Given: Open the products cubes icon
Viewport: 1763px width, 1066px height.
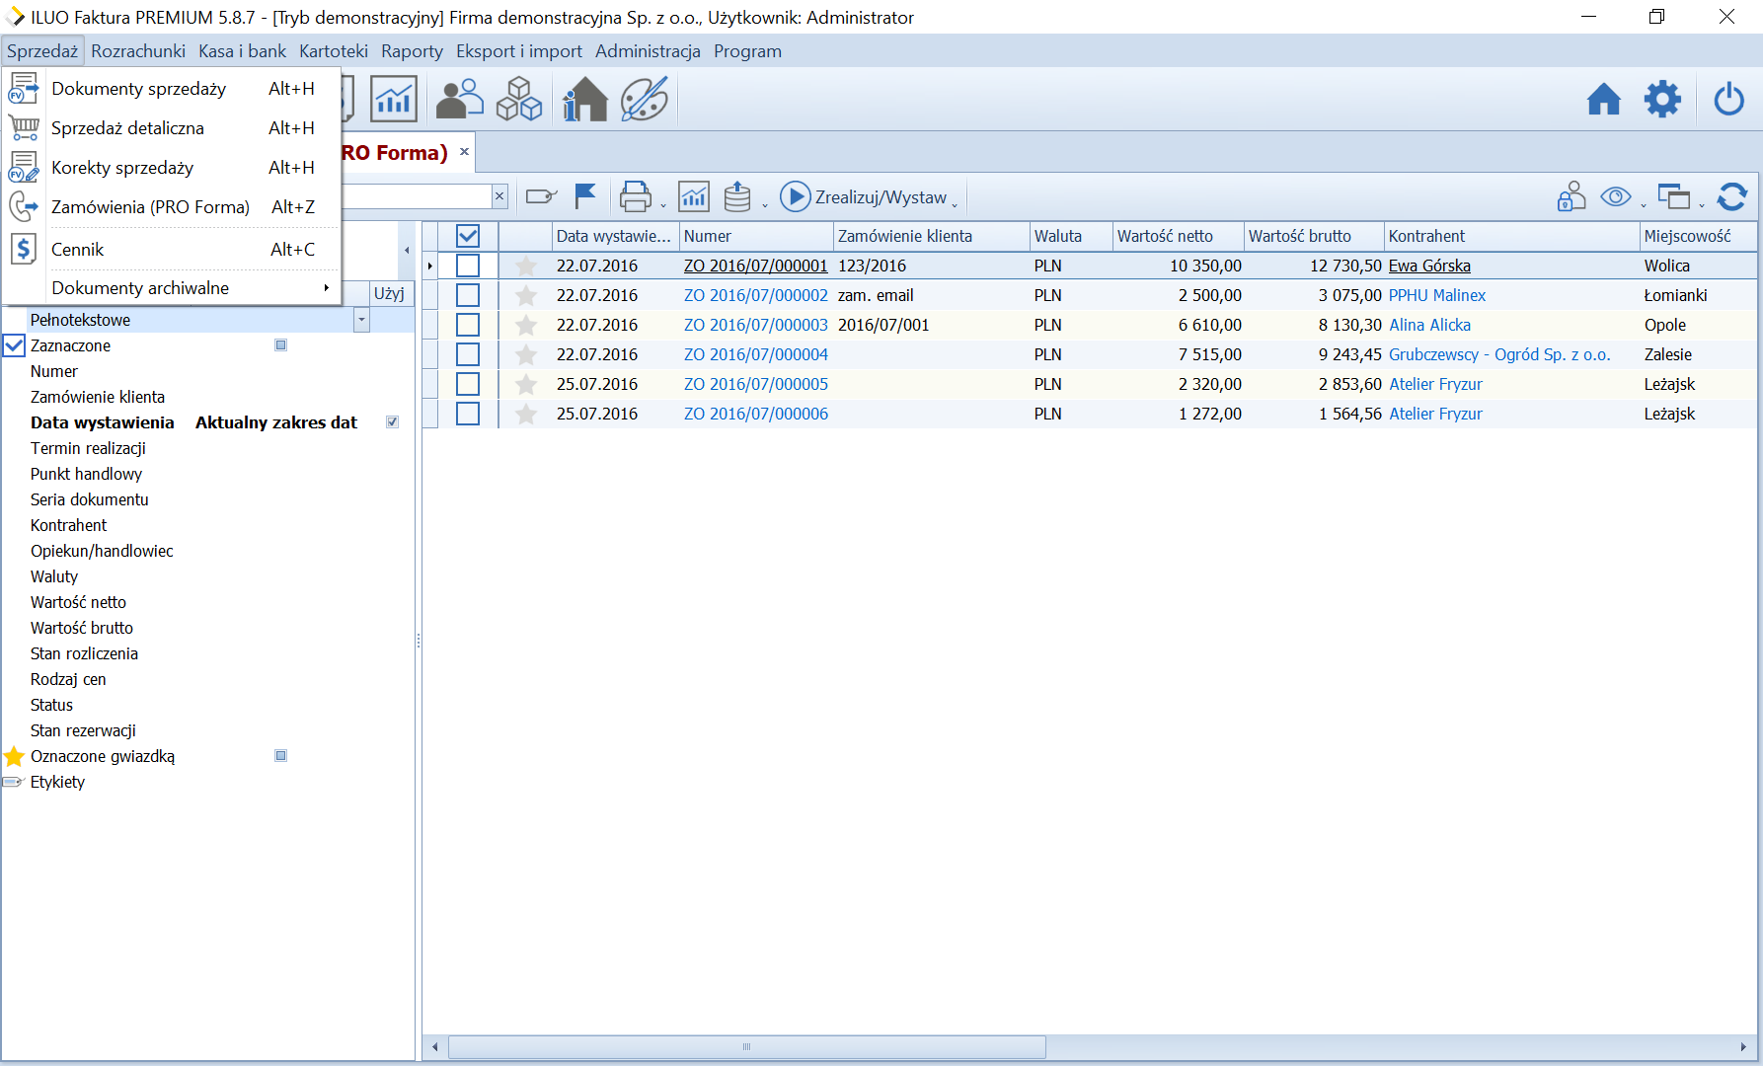Looking at the screenshot, I should coord(519,99).
